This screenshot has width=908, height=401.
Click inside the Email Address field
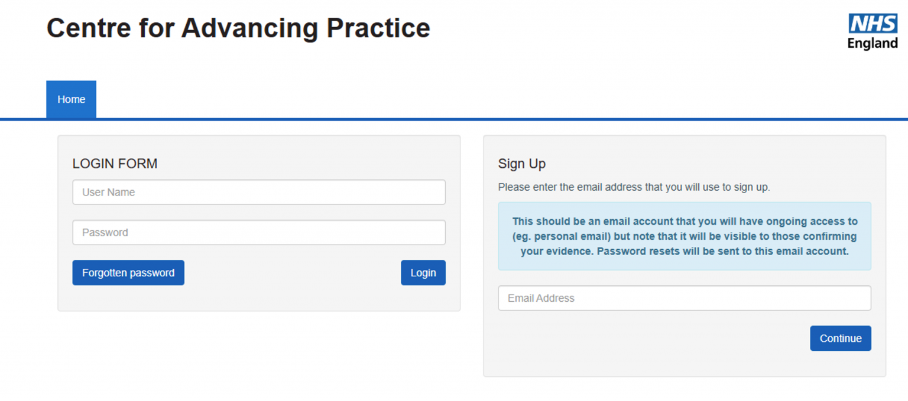click(x=684, y=298)
